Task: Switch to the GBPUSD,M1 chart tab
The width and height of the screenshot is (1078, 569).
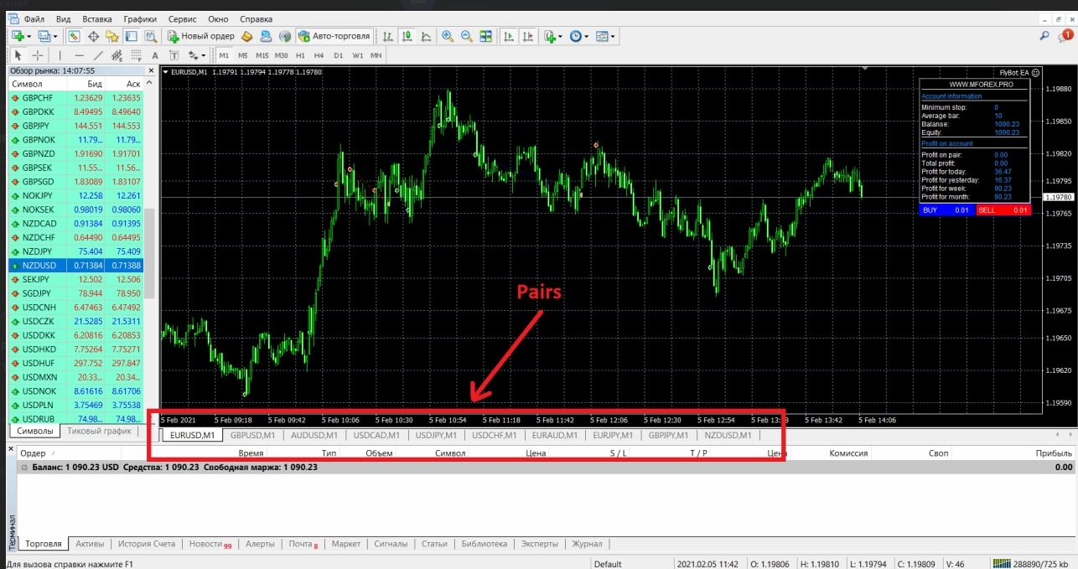Action: click(x=252, y=435)
